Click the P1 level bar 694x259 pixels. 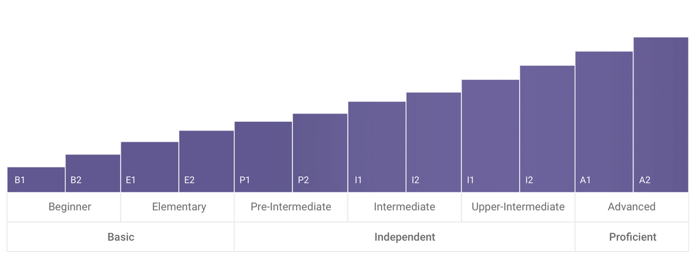point(263,156)
